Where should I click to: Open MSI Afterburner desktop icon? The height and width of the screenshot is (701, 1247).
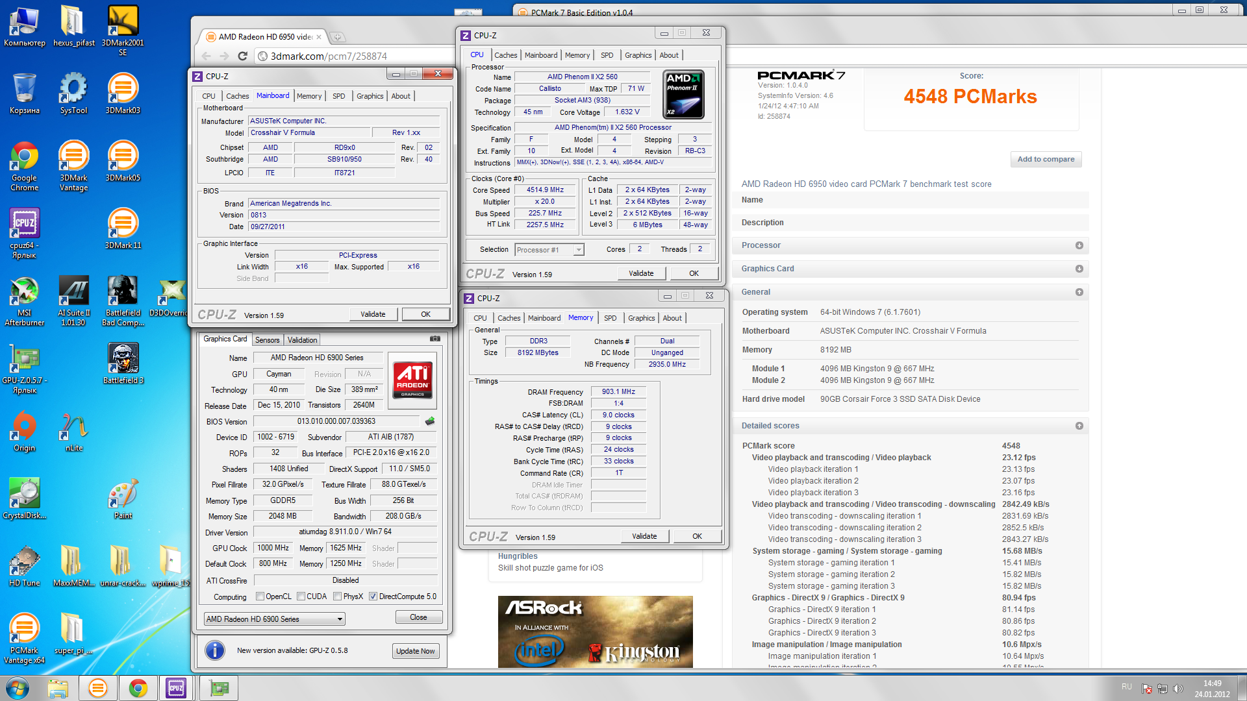point(25,301)
